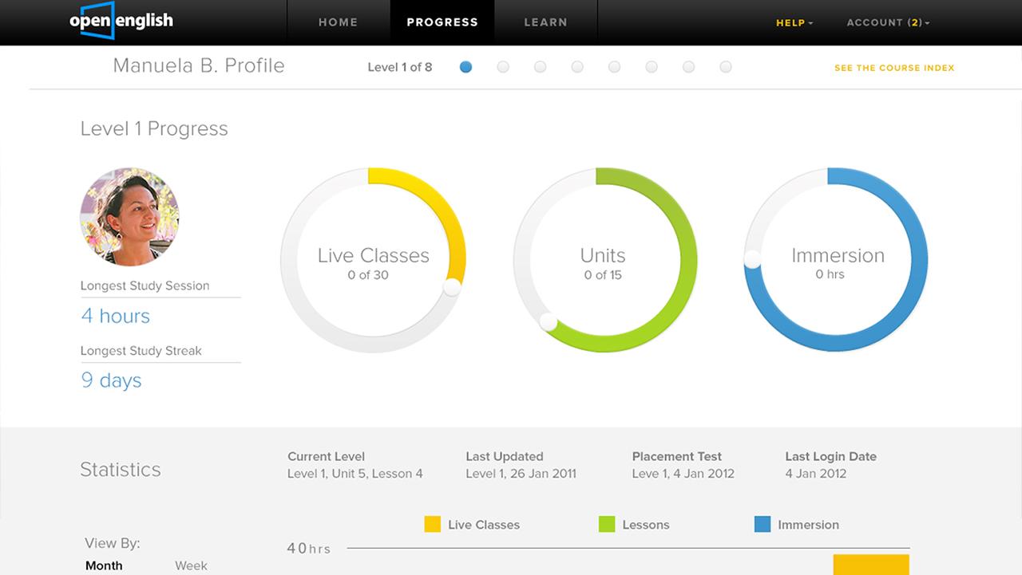Click See the Course Index link
The width and height of the screenshot is (1022, 575).
893,68
